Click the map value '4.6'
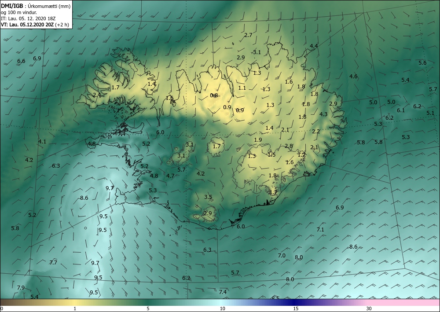This screenshot has width=440, height=312. pyautogui.click(x=353, y=76)
